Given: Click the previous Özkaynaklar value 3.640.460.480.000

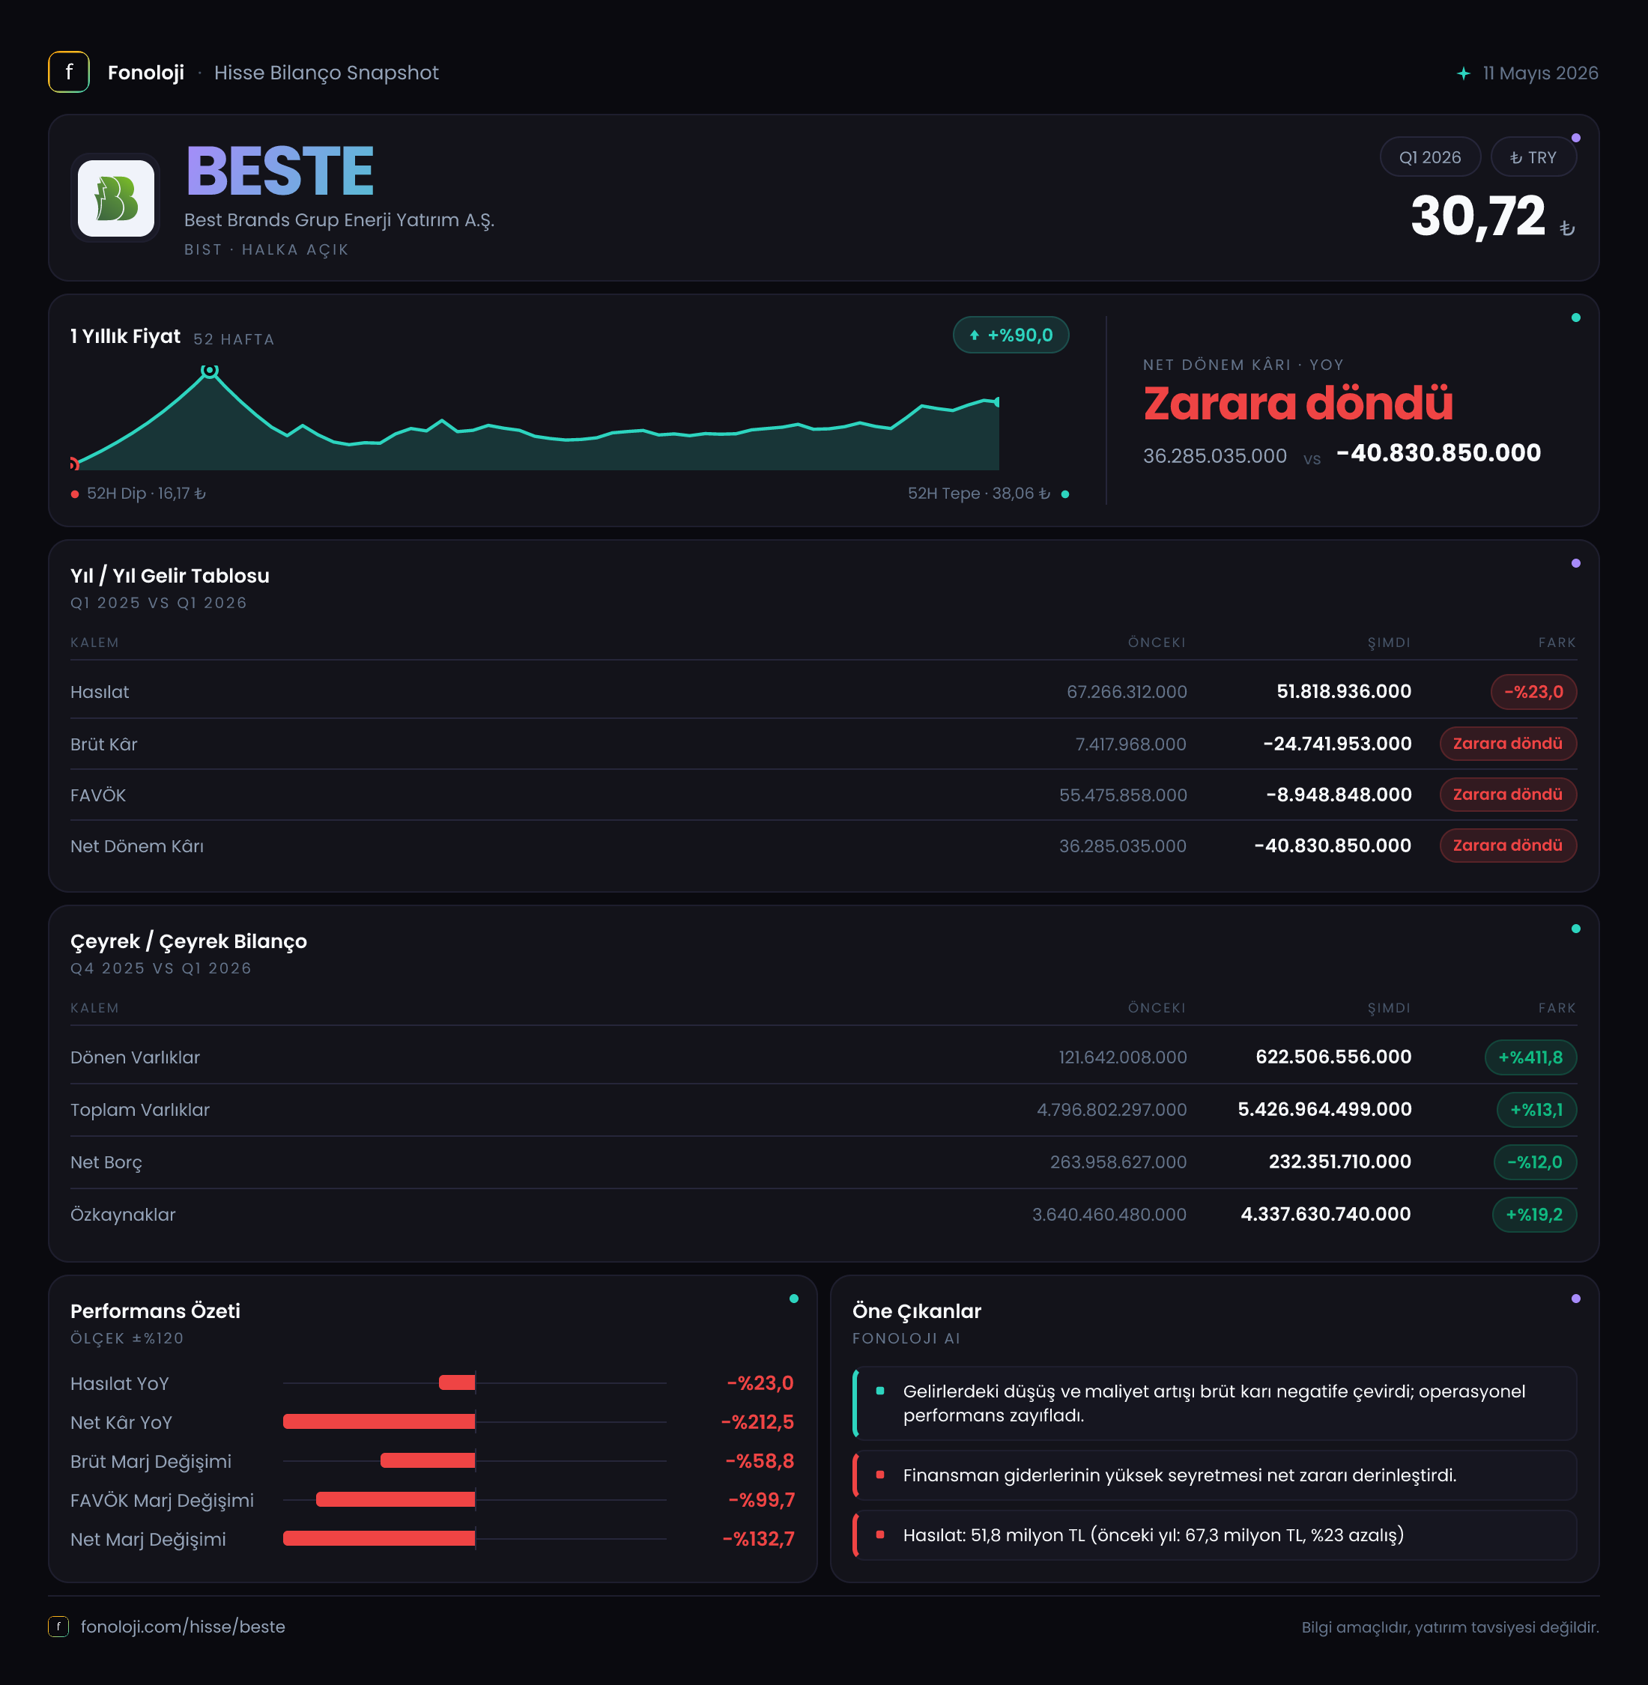Looking at the screenshot, I should click(x=1109, y=1215).
